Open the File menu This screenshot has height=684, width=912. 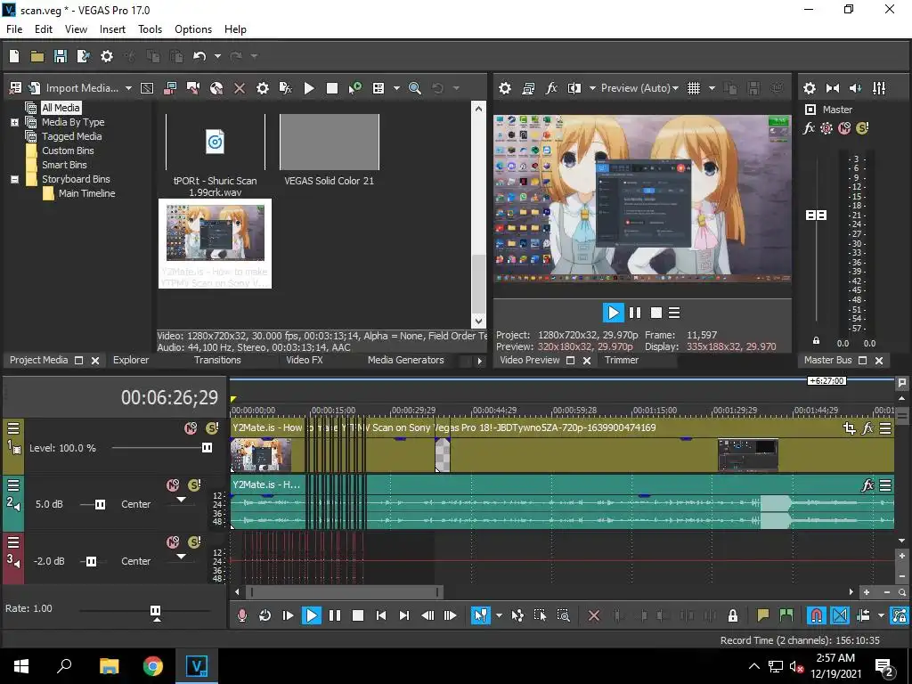(x=14, y=29)
